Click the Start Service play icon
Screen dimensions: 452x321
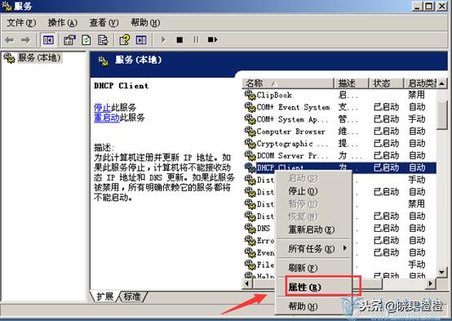pos(163,40)
